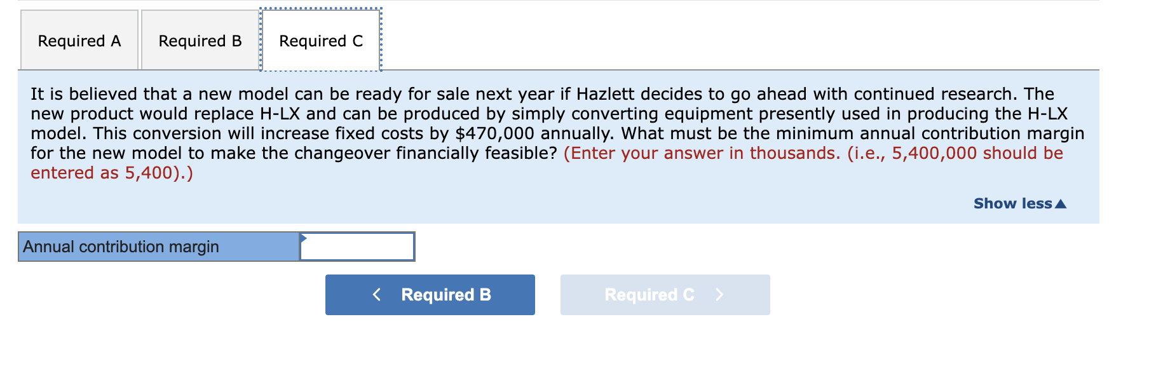Viewport: 1149px width, 366px height.
Task: Collapse question using the up triangle arrow
Action: coord(1060,204)
